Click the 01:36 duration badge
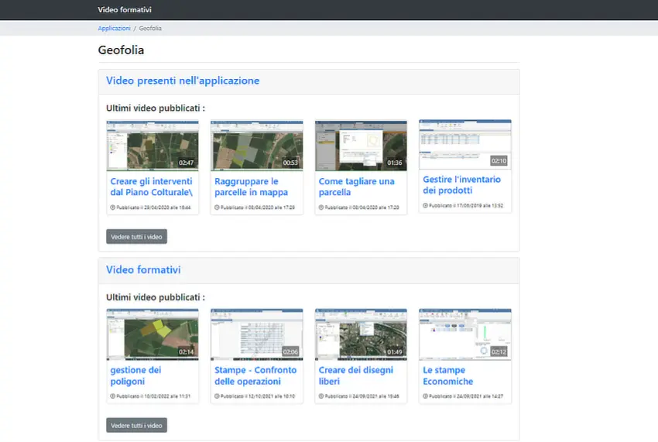The width and height of the screenshot is (658, 442). (395, 163)
